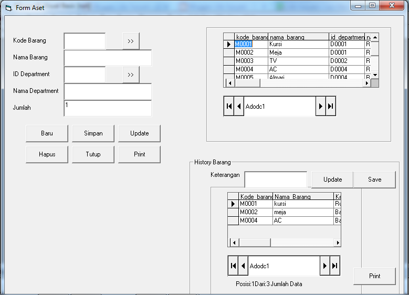Click the >> lookup button beside Kode Barang
409x295 pixels.
[131, 41]
